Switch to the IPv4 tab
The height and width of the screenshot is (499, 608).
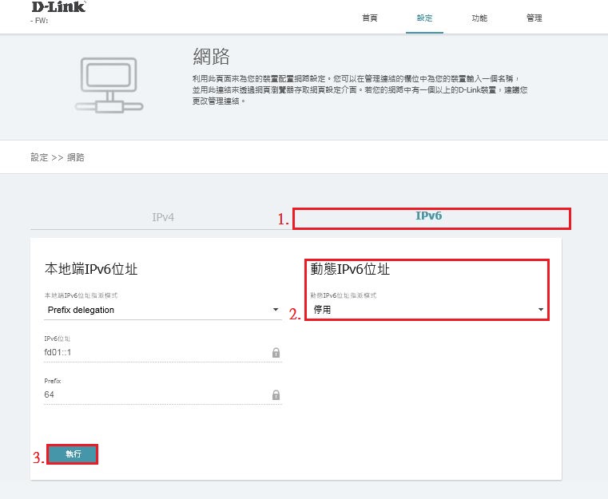tap(163, 217)
